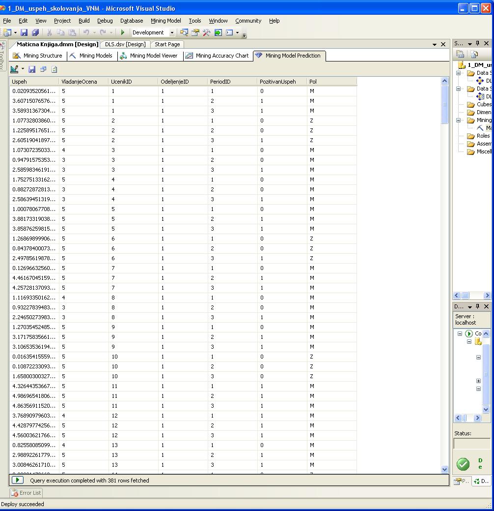
Task: Click the Copy icon in main toolbar
Action: tap(60, 32)
